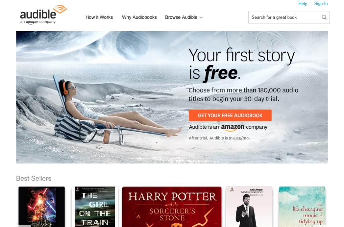Screen dimensions: 344x227
Task: Click the Amazon logo in banner
Action: click(232, 128)
